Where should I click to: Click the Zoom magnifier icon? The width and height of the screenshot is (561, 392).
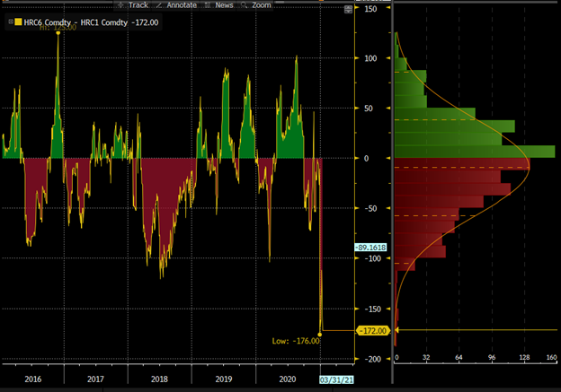click(244, 5)
